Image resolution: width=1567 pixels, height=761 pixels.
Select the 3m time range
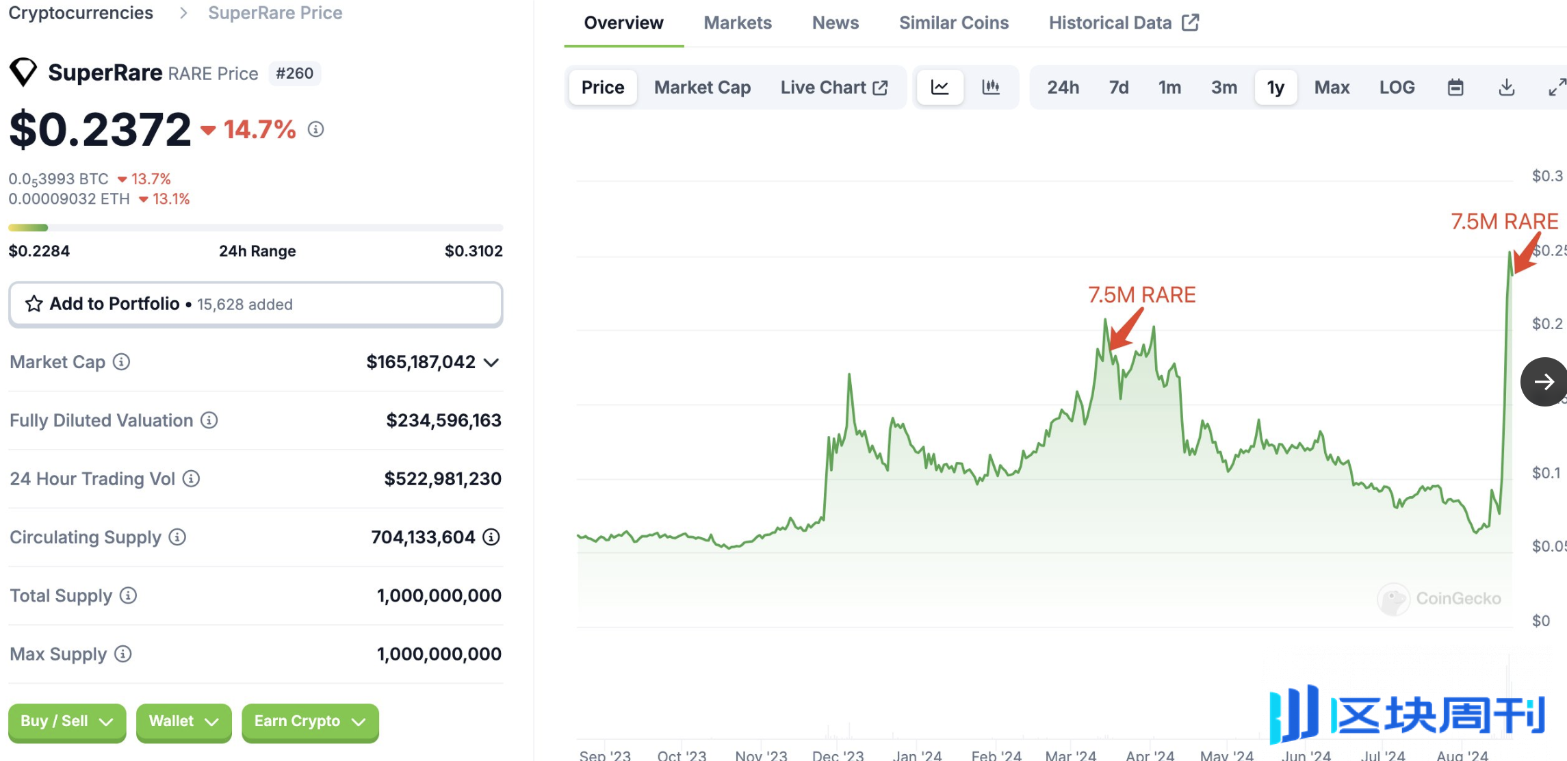[x=1224, y=88]
